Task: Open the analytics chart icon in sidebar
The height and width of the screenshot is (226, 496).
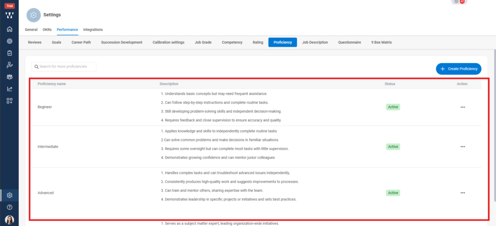Action: (10, 89)
